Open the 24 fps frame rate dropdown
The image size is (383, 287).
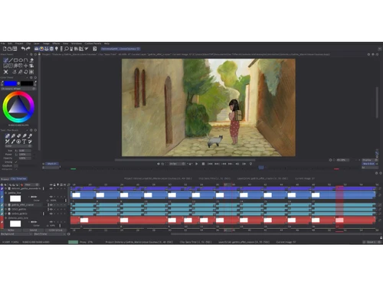[x=176, y=164]
